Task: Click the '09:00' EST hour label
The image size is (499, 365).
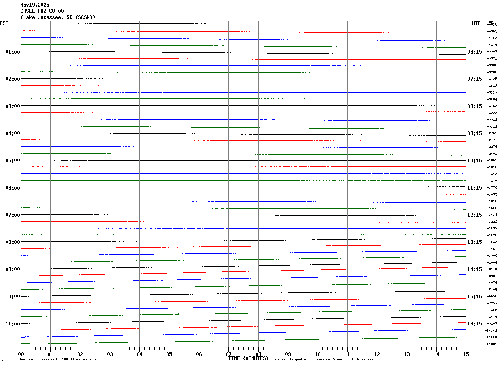Action: tap(13, 269)
